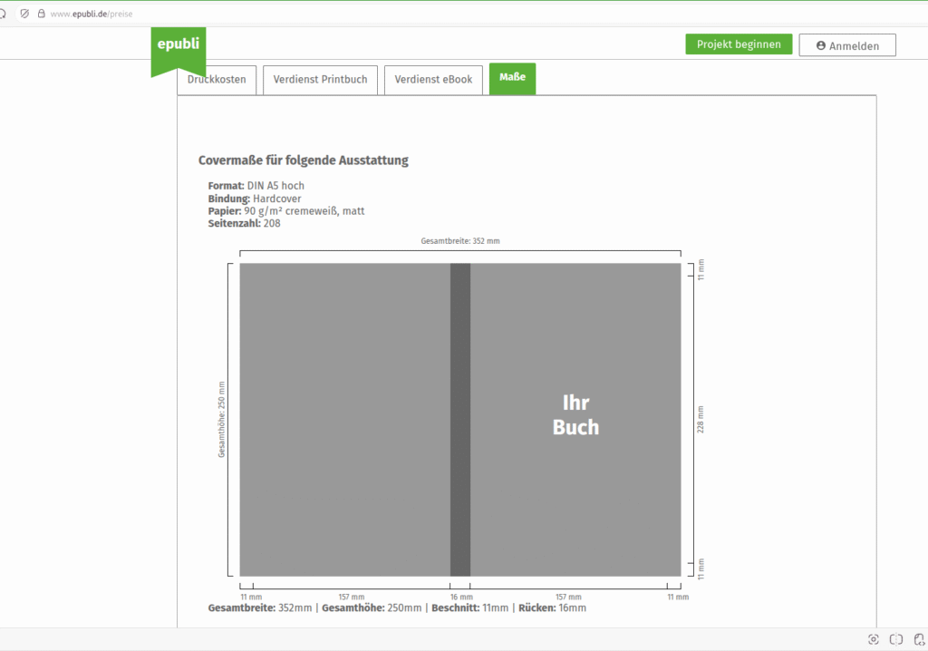Select the Verdienst eBook tab

coord(433,80)
